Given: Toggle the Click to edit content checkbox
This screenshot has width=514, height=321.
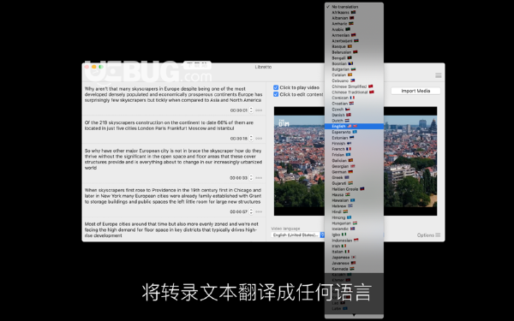Looking at the screenshot, I should 276,94.
